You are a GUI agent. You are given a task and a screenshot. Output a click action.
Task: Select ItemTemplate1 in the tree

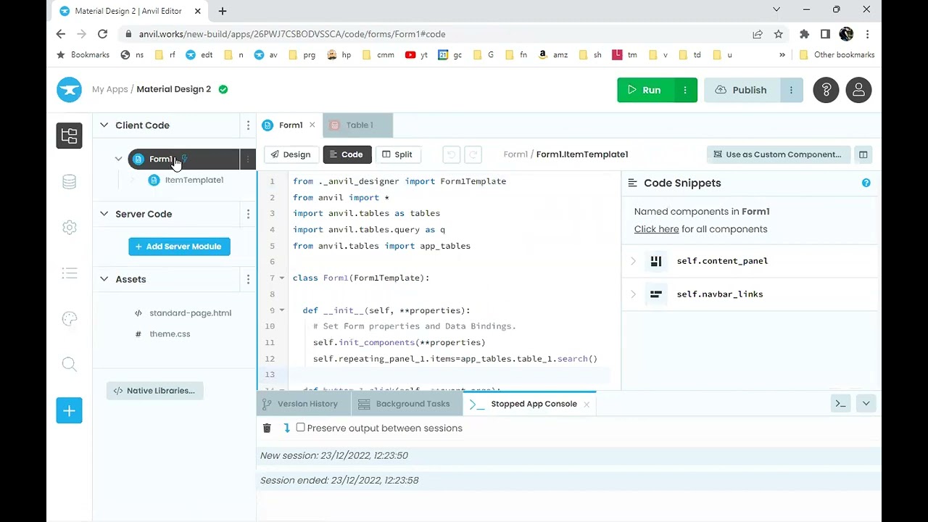pos(194,180)
